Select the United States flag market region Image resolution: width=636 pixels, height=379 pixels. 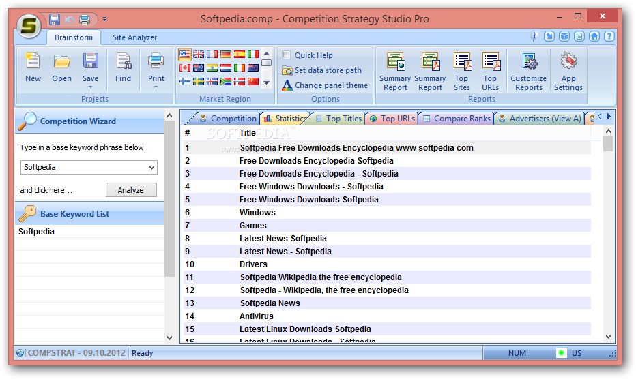(185, 55)
